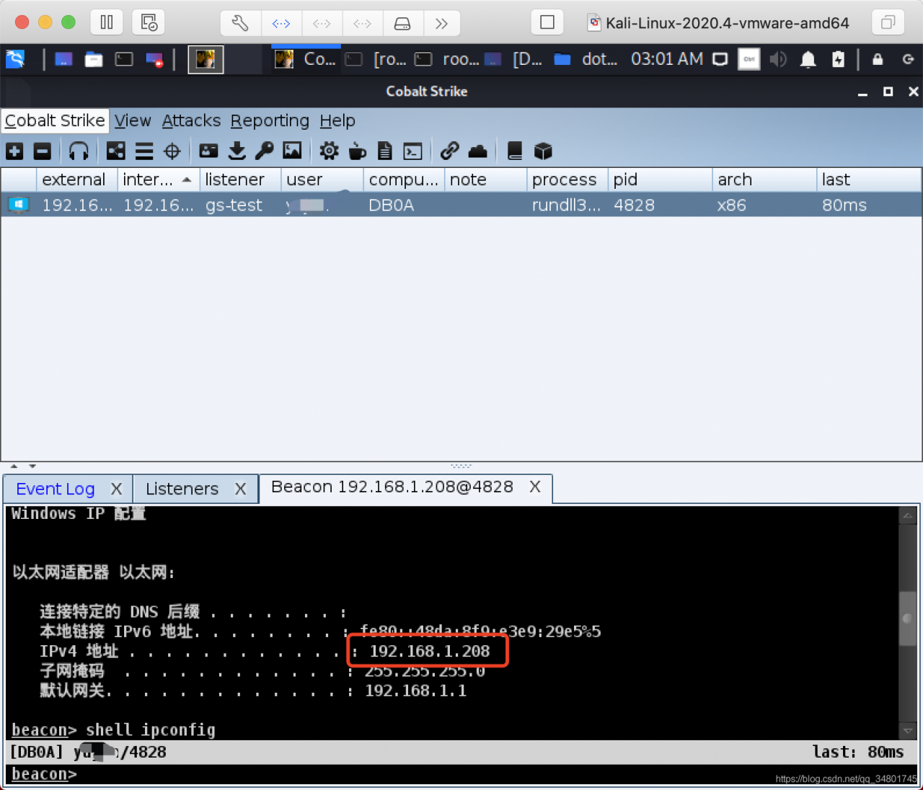Image resolution: width=923 pixels, height=790 pixels.
Task: Open terminal emulator icon in Kali panel
Action: pos(124,59)
